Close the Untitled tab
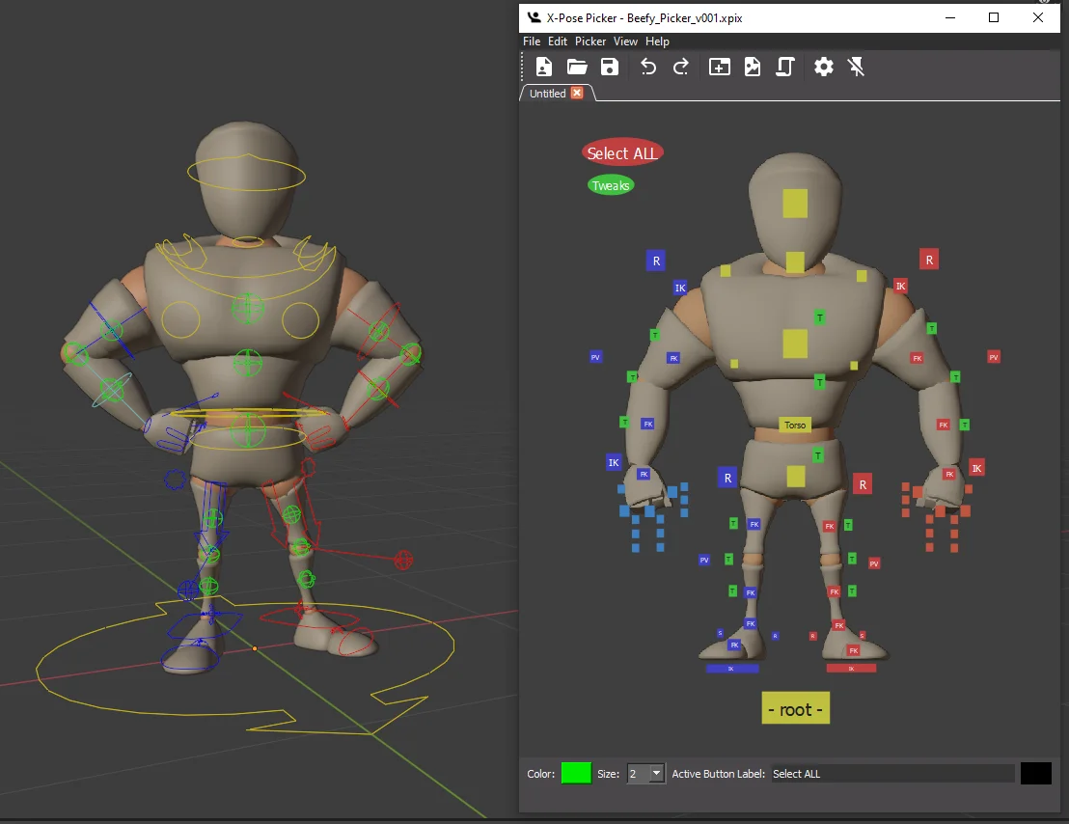 [576, 94]
